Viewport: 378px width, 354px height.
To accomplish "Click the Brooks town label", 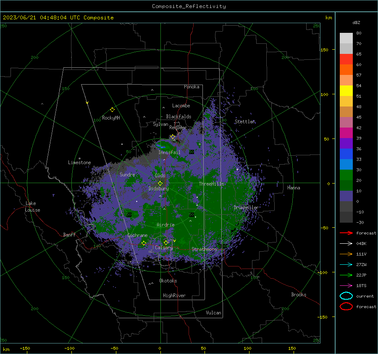I will [299, 295].
